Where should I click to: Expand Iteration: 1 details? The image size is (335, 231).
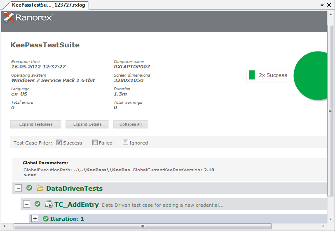(x=35, y=219)
